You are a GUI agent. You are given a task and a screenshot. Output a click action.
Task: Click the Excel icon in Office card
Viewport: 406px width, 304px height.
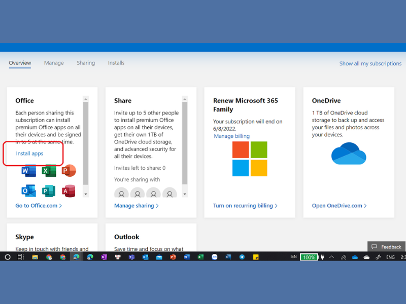coord(49,171)
